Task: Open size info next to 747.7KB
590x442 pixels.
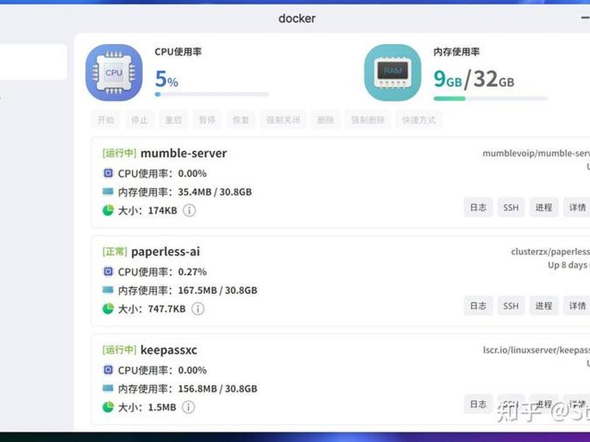Action: pyautogui.click(x=198, y=309)
